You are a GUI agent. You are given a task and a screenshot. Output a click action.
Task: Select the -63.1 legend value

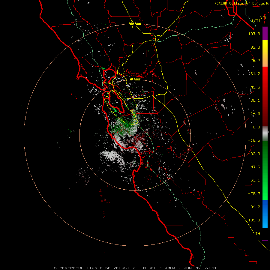(254, 180)
